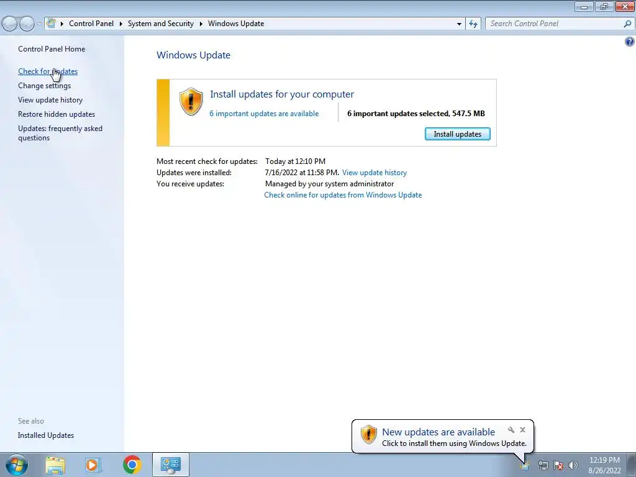This screenshot has width=636, height=477.
Task: Minimize the Windows Update window
Action: coord(584,7)
